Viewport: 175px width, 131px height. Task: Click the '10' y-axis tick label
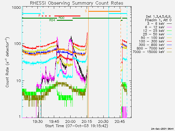[x=19, y=81]
